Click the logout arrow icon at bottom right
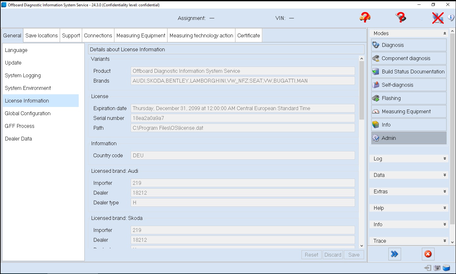The image size is (456, 274). 428,268
